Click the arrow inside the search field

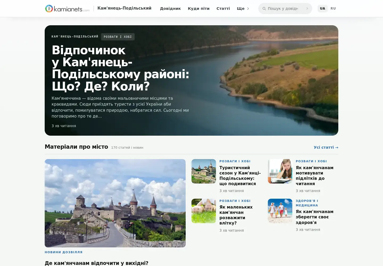307,9
